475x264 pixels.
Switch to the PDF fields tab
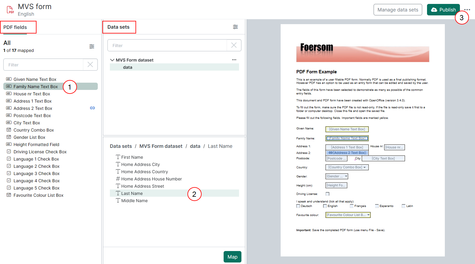click(x=15, y=27)
